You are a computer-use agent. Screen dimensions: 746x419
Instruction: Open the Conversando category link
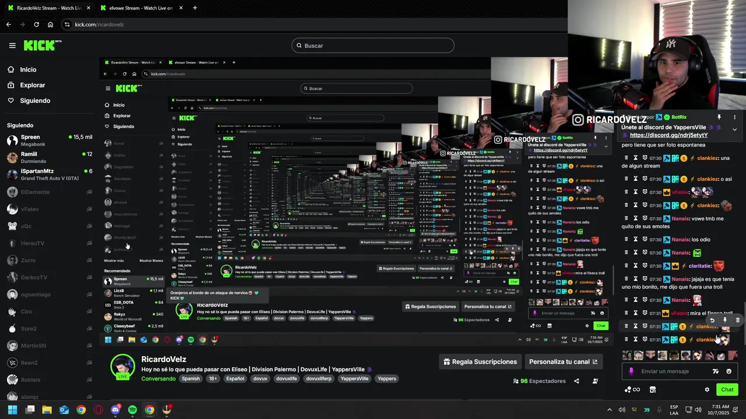[158, 378]
